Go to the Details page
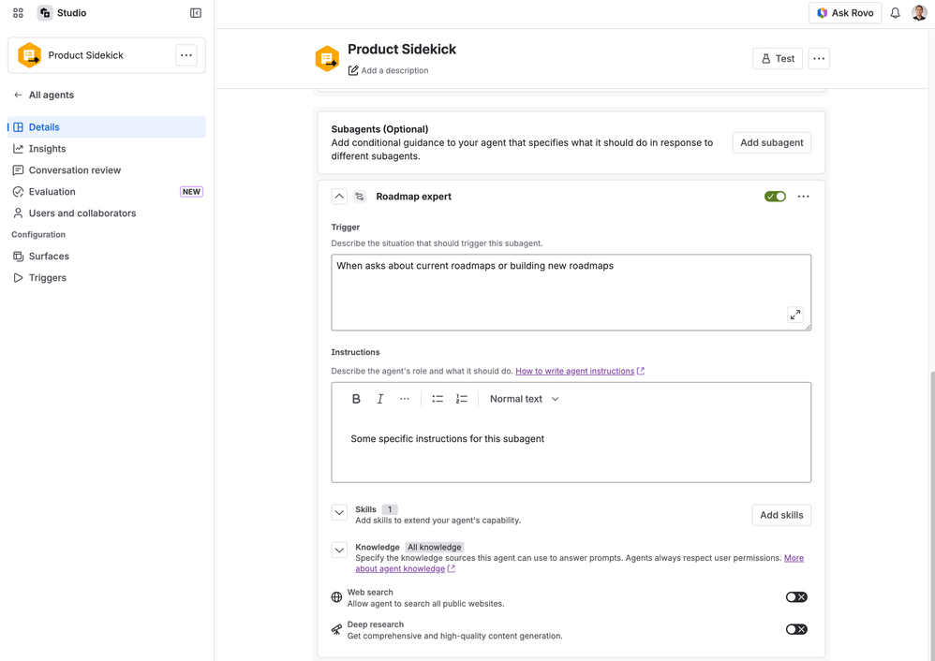The image size is (935, 661). 107,127
